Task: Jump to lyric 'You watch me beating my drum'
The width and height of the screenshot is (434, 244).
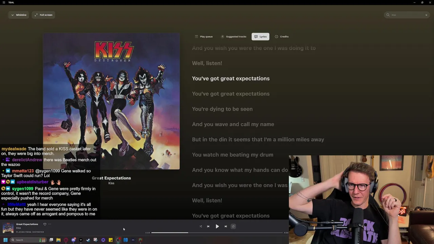Action: click(233, 155)
